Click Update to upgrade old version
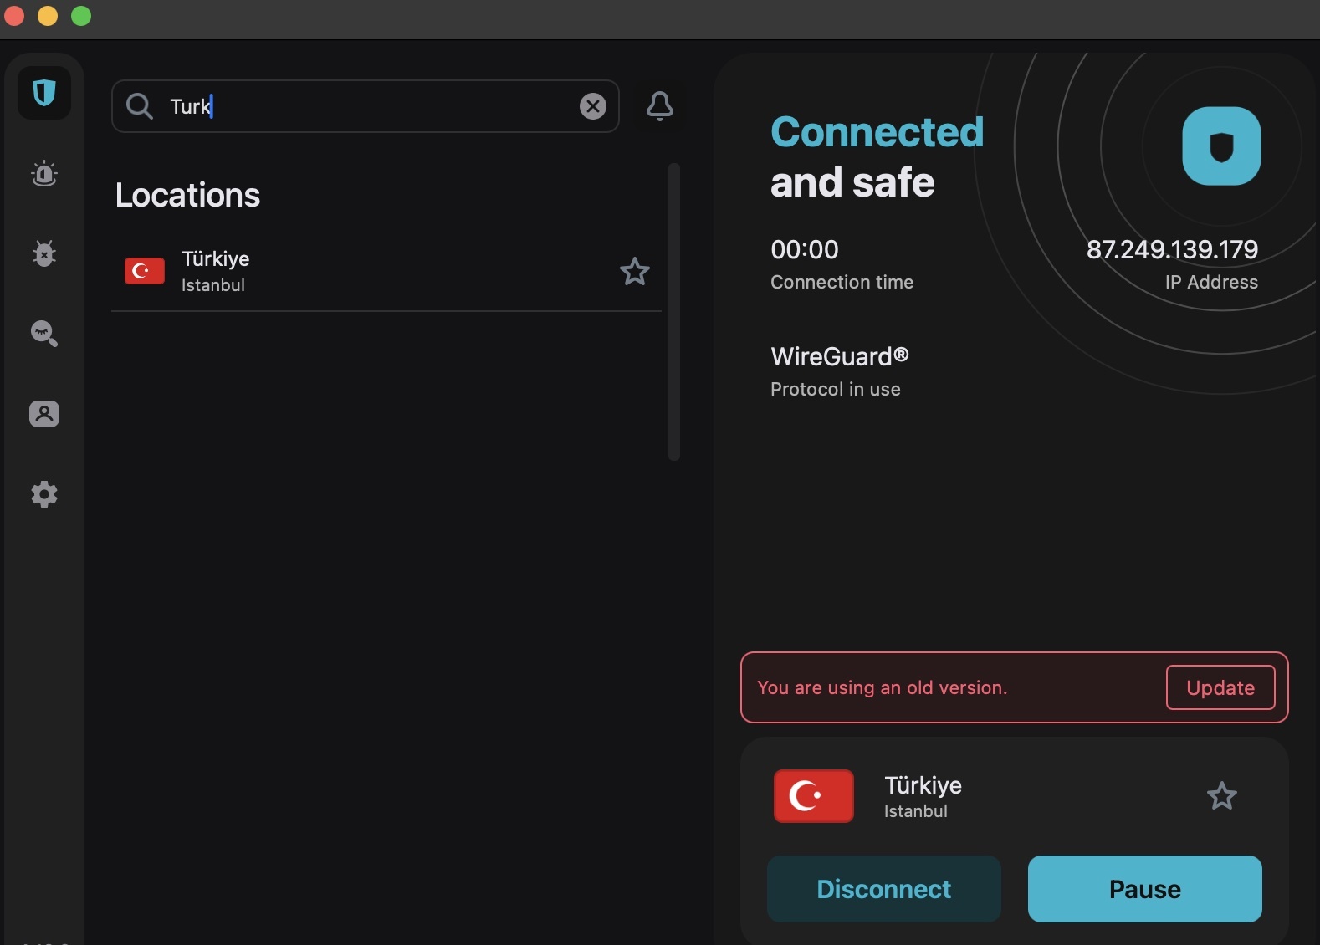1320x945 pixels. pyautogui.click(x=1220, y=687)
